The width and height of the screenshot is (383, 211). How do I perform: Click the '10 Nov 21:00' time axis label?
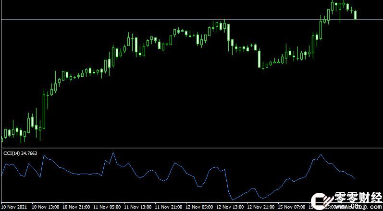[x=76, y=207]
